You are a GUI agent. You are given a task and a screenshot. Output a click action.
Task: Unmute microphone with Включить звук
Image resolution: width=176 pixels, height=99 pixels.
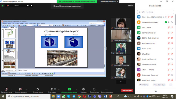[x=7, y=90]
